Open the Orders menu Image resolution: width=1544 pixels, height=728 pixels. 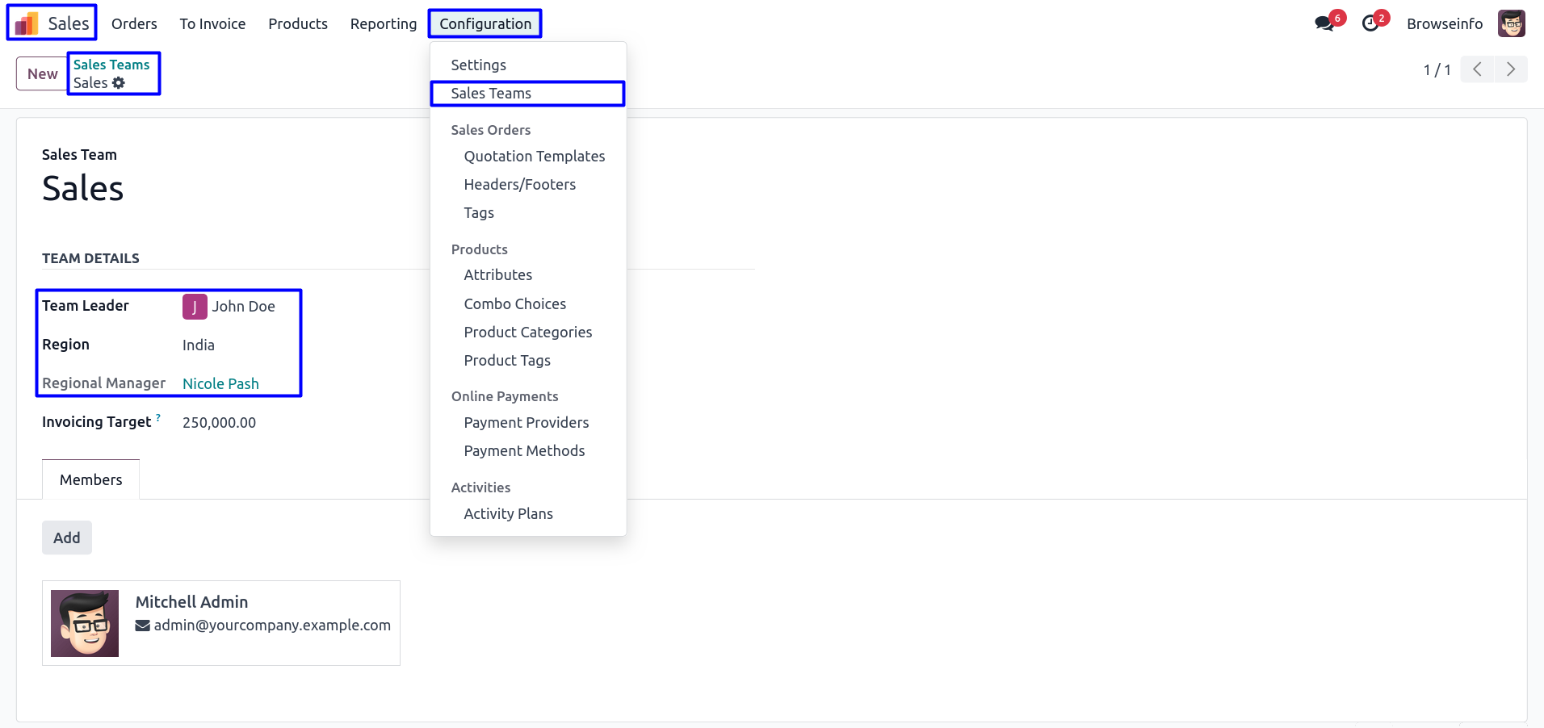tap(134, 23)
